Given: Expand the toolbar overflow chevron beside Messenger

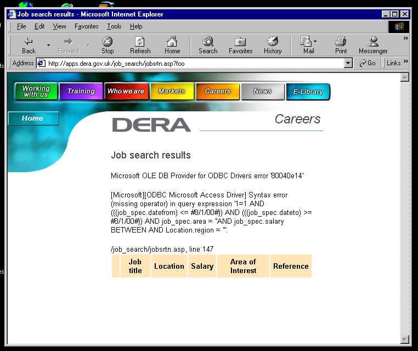Looking at the screenshot, I should [405, 38].
